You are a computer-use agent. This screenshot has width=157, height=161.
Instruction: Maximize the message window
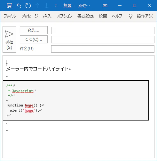pyautogui.click(x=135, y=5)
